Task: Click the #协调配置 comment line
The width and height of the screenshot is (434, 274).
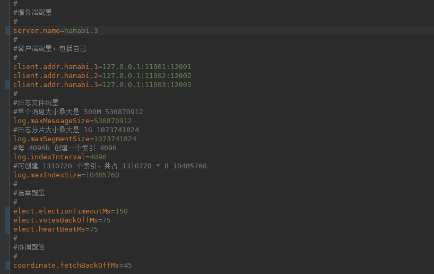Action: (x=29, y=247)
